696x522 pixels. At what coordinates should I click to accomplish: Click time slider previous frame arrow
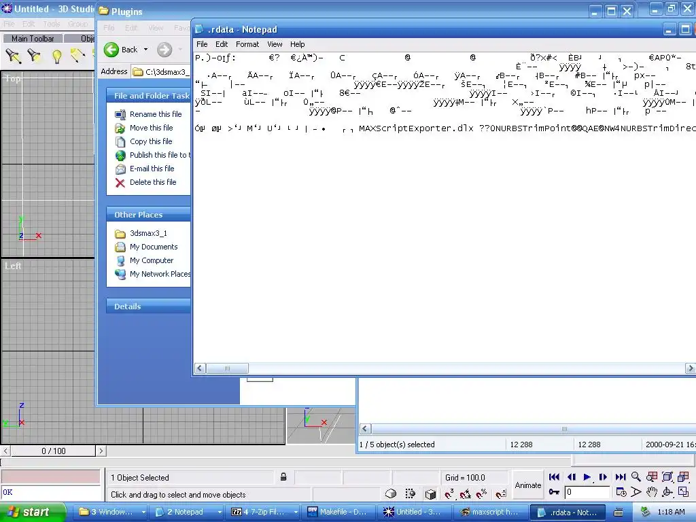[x=5, y=451]
